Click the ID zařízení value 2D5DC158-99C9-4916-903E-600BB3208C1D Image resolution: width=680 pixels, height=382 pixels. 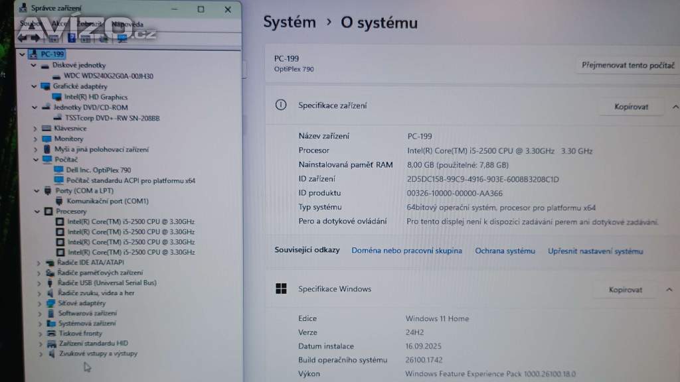tap(483, 179)
